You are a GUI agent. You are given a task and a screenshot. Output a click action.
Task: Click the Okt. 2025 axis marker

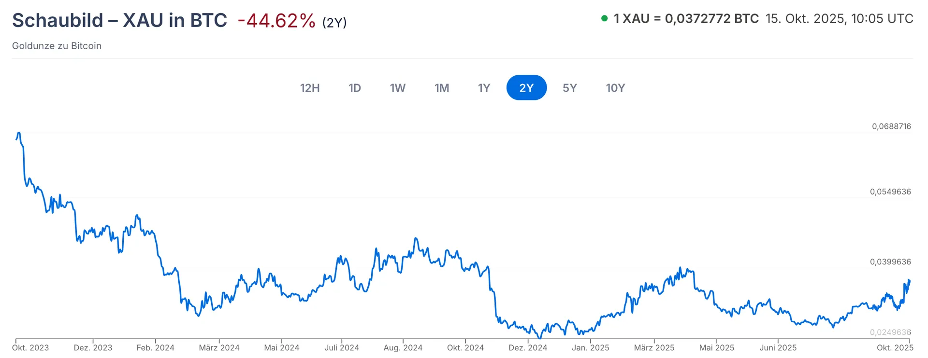coord(895,347)
